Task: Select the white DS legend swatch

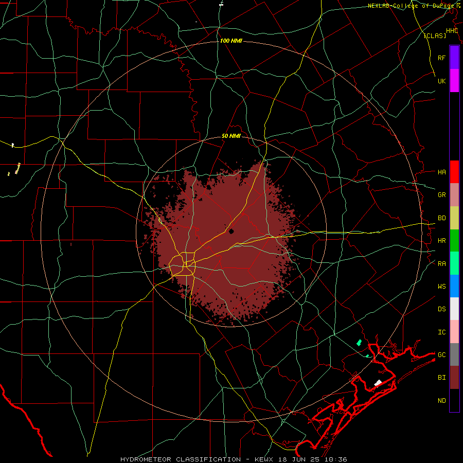Action: pos(454,309)
